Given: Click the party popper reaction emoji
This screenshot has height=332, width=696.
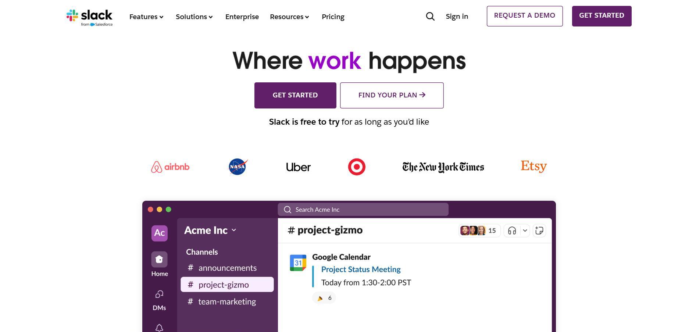Looking at the screenshot, I should (320, 298).
